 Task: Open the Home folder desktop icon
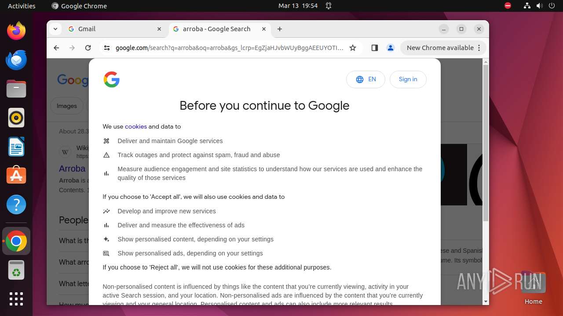533,287
